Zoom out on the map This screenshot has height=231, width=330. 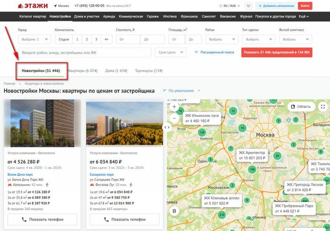tap(174, 118)
